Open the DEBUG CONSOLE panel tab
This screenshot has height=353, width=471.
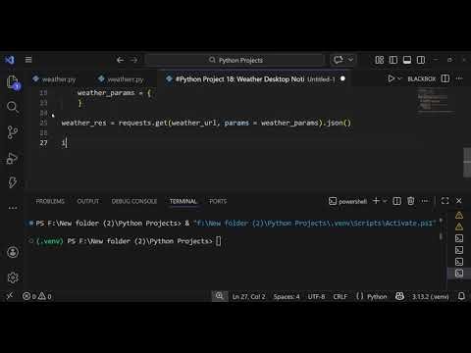(x=134, y=201)
